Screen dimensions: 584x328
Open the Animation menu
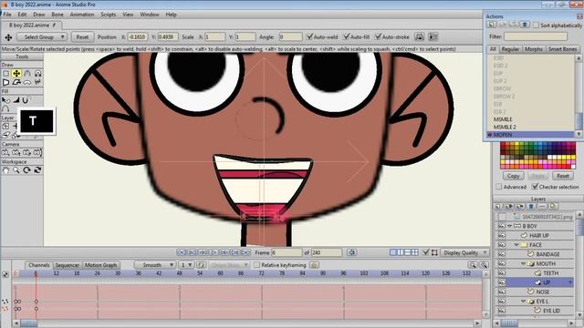pyautogui.click(x=82, y=15)
